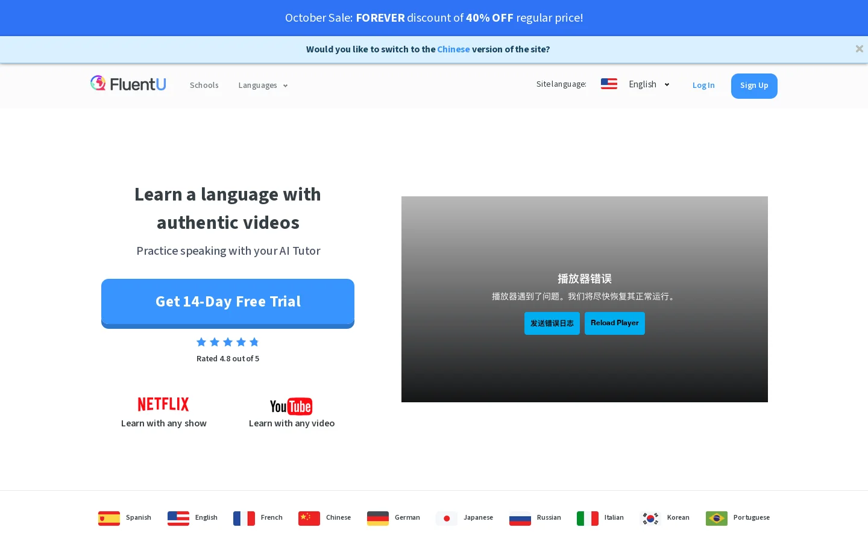Viewport: 868px width, 542px height.
Task: Click the Chinese link in the switch banner
Action: click(453, 49)
